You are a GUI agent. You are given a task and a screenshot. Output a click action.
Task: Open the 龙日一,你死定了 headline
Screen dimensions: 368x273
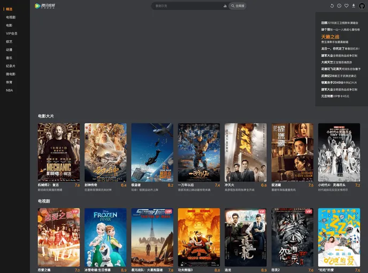[340, 49]
